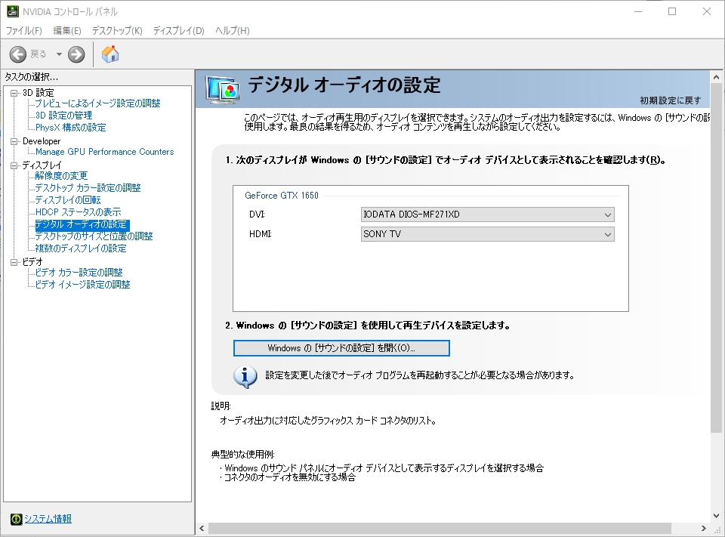725x537 pixels.
Task: Open the デスクトップ(K) menu
Action: [x=117, y=30]
